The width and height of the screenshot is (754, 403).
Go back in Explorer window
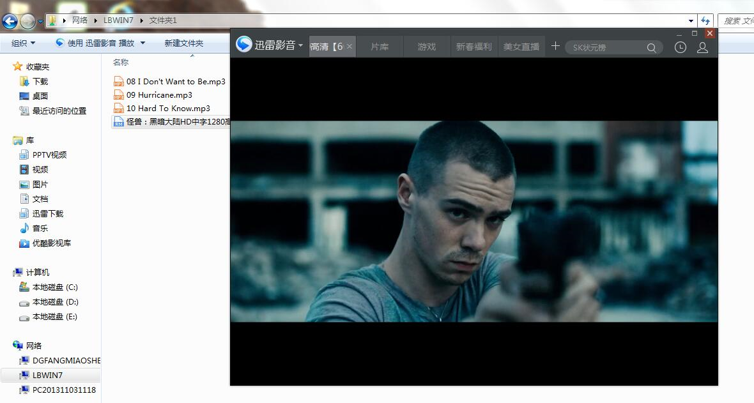[10, 21]
